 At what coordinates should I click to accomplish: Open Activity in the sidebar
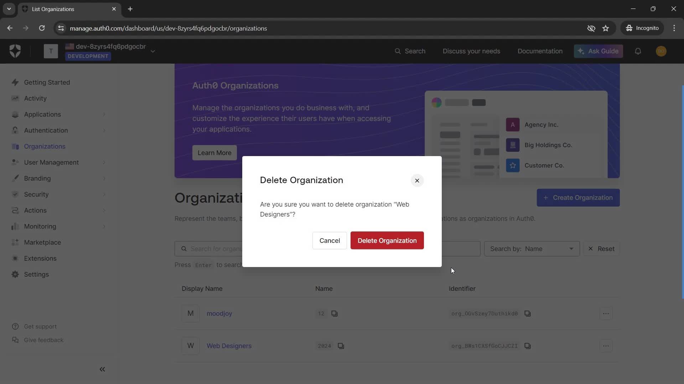point(35,98)
